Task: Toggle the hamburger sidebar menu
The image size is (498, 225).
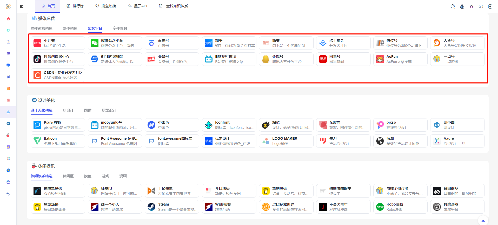Action: pyautogui.click(x=22, y=6)
